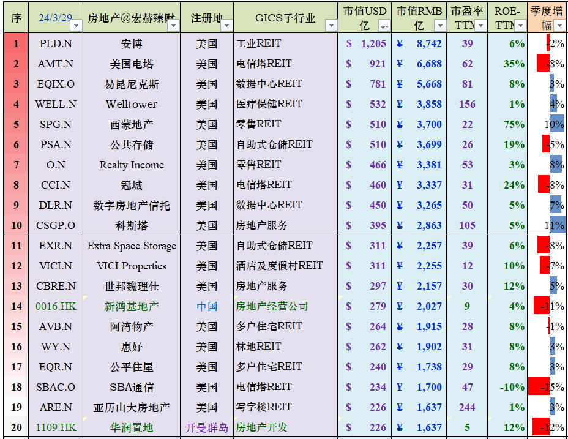Select the P/E value 156 cell
568x439 pixels.
pyautogui.click(x=467, y=105)
